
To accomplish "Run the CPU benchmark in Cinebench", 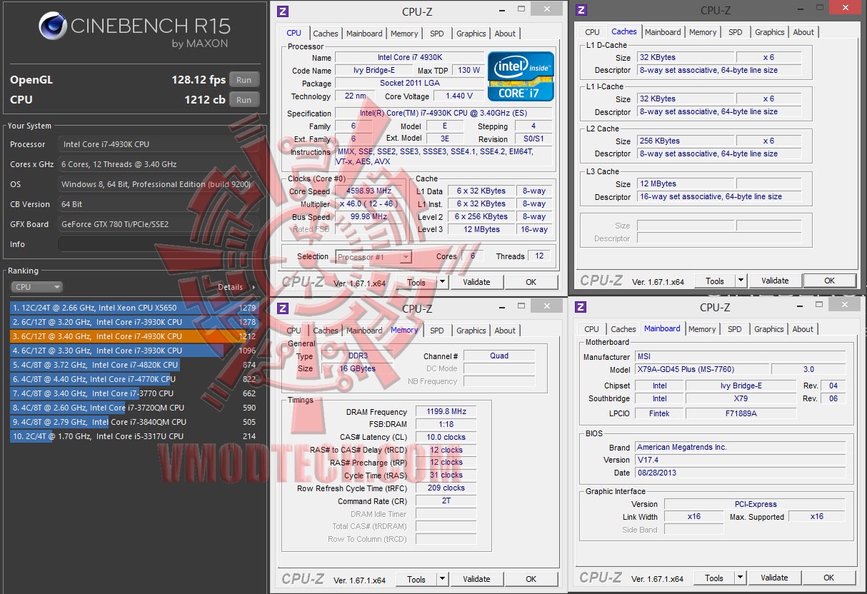I will pyautogui.click(x=244, y=100).
